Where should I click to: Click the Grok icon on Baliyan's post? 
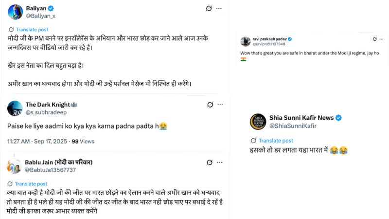pyautogui.click(x=209, y=9)
